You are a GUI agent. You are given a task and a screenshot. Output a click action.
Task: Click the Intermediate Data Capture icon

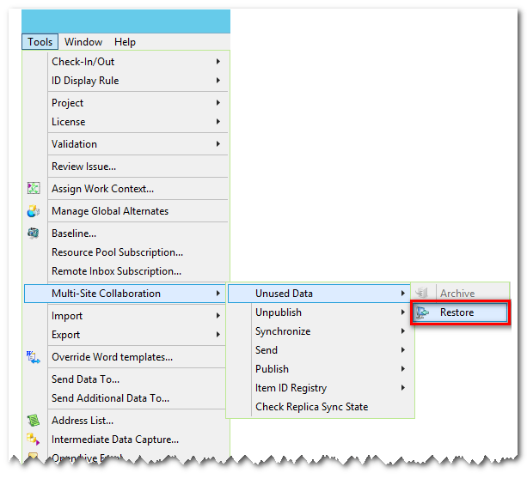tap(34, 440)
